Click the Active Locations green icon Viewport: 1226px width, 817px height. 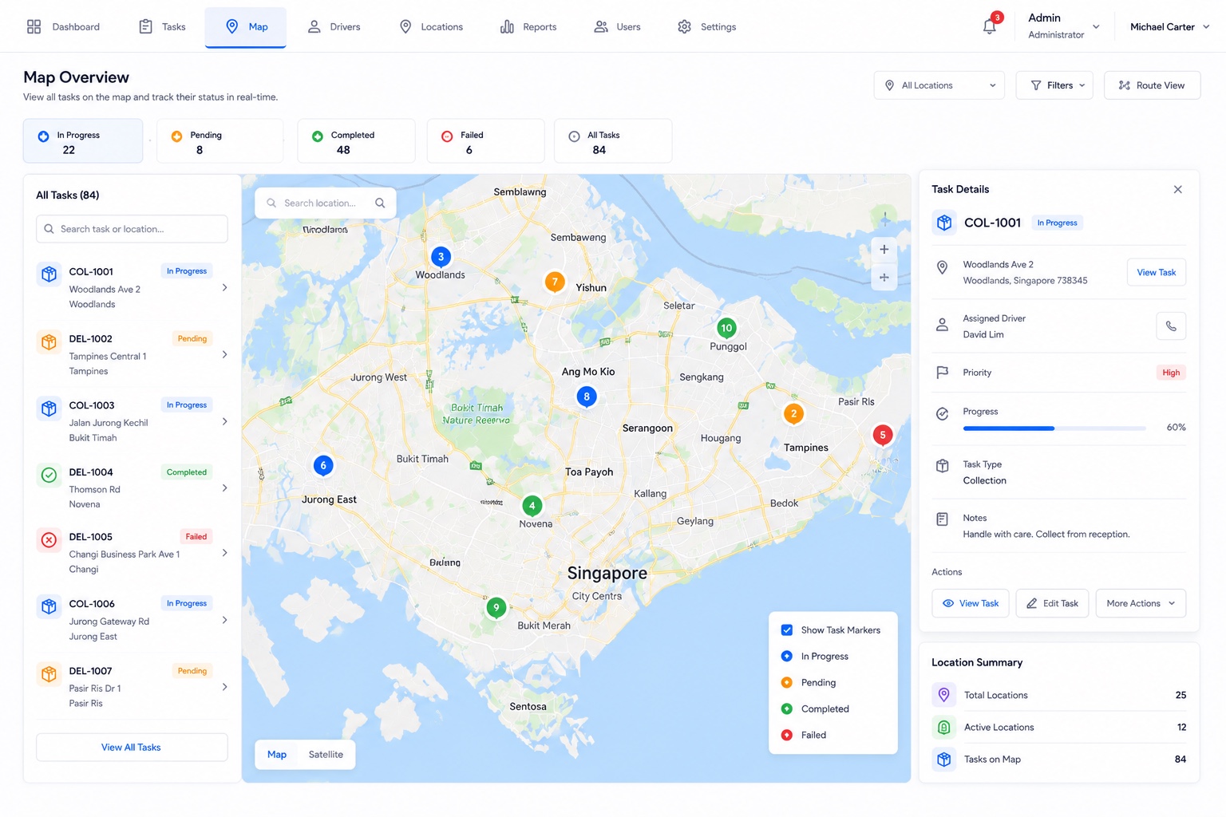click(x=944, y=728)
